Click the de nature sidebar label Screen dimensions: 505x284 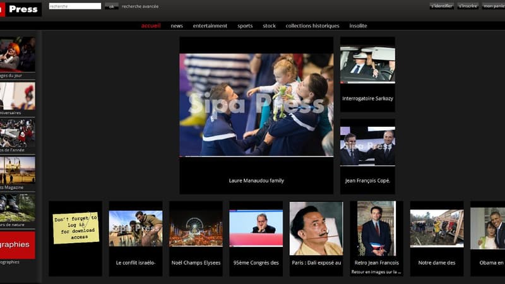(x=12, y=225)
